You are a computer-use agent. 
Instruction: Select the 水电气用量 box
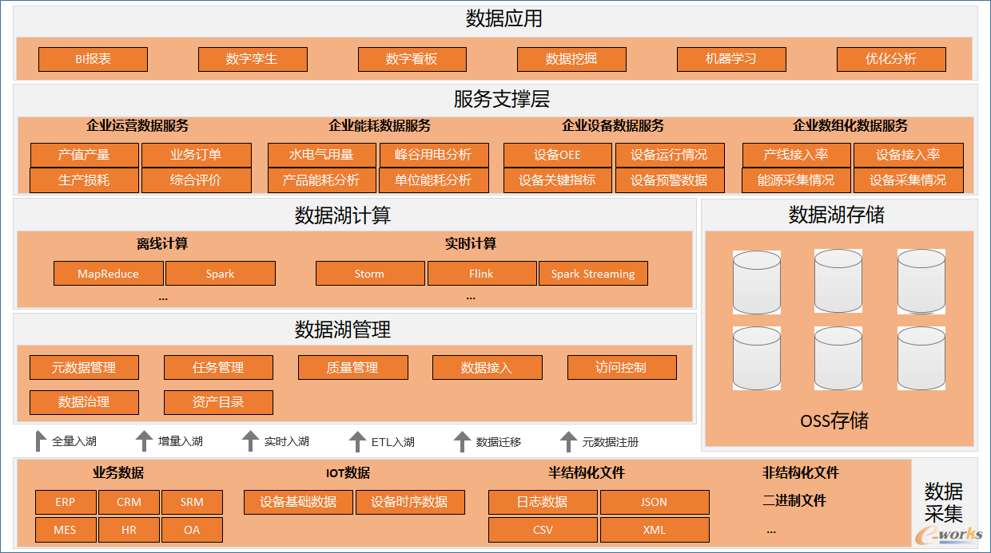point(321,155)
